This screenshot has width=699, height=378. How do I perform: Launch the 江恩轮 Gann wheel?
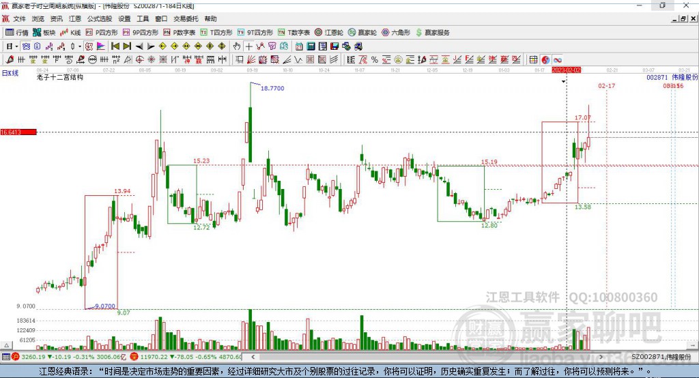click(x=329, y=33)
